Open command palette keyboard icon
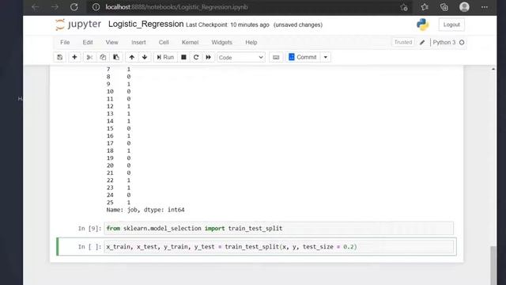506x285 pixels. 276,57
